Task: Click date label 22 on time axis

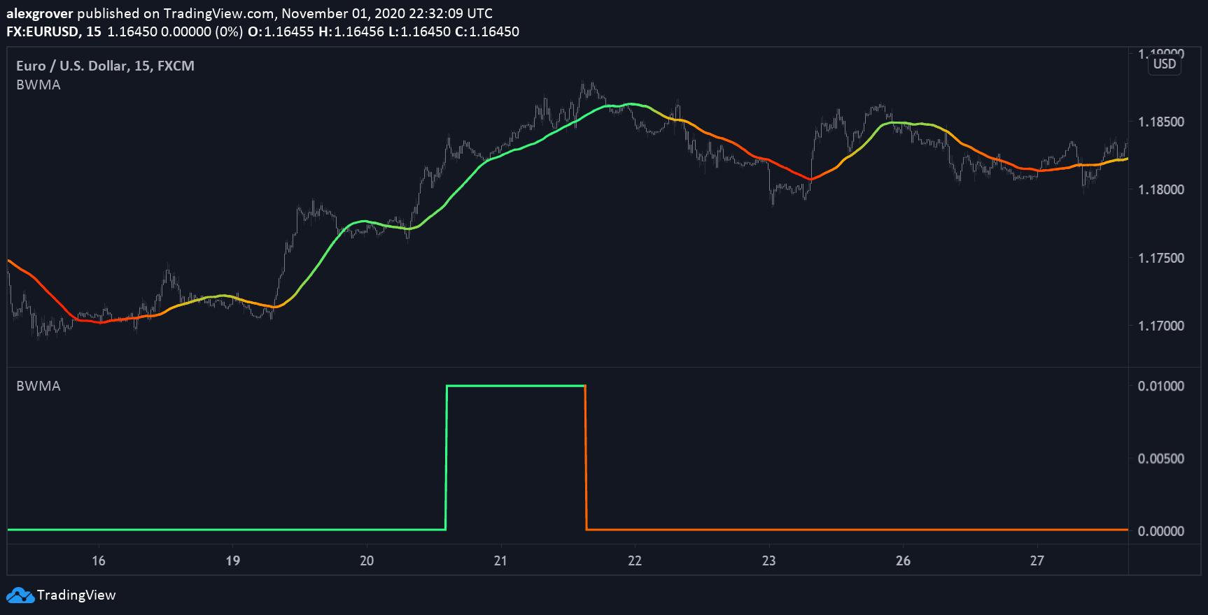Action: coord(635,560)
